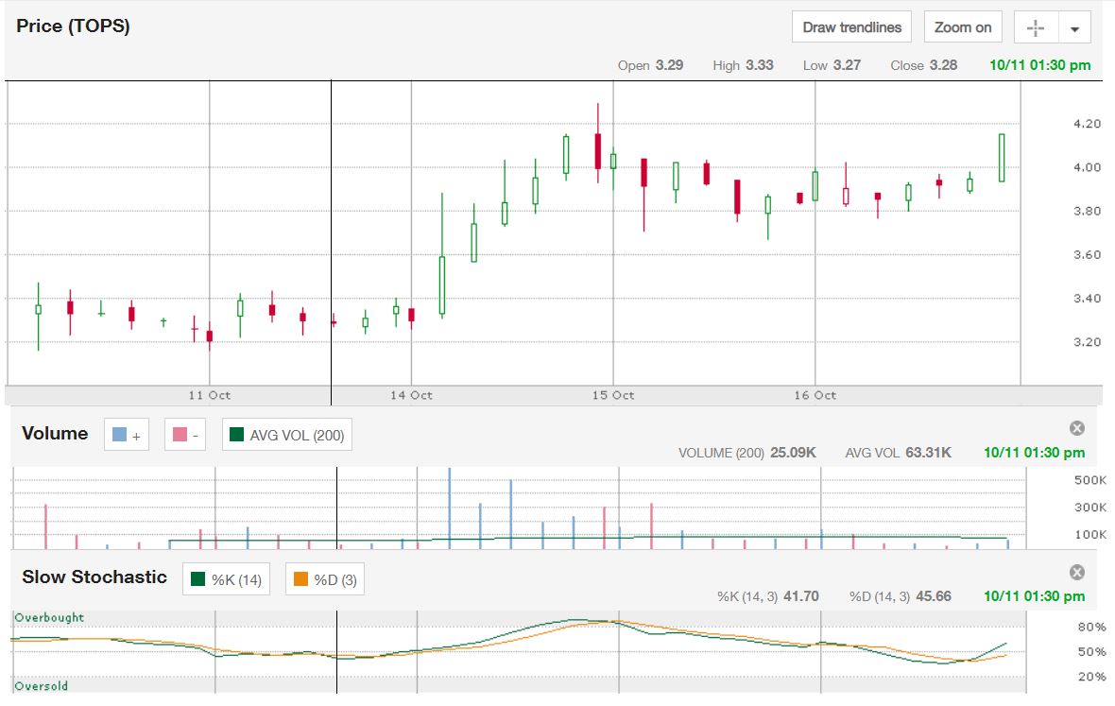Click the Oversold label in stochastic chart
1115x706 pixels.
point(42,686)
